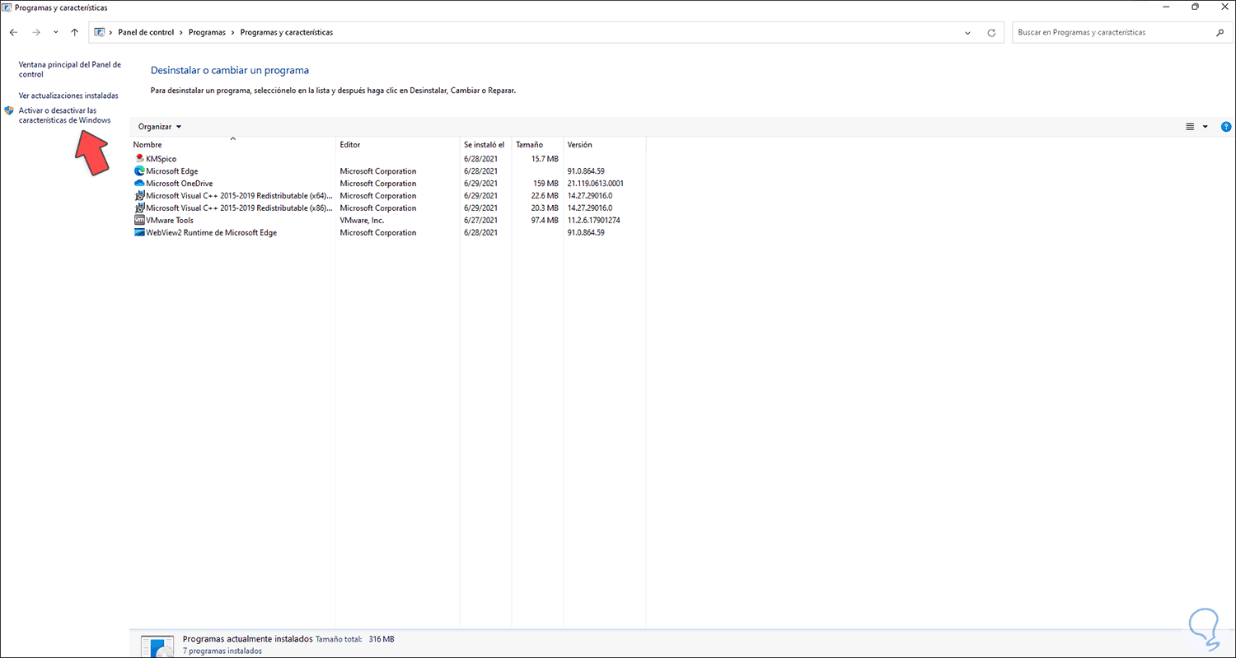
Task: Expand the chevron after Panel de control
Action: point(181,33)
